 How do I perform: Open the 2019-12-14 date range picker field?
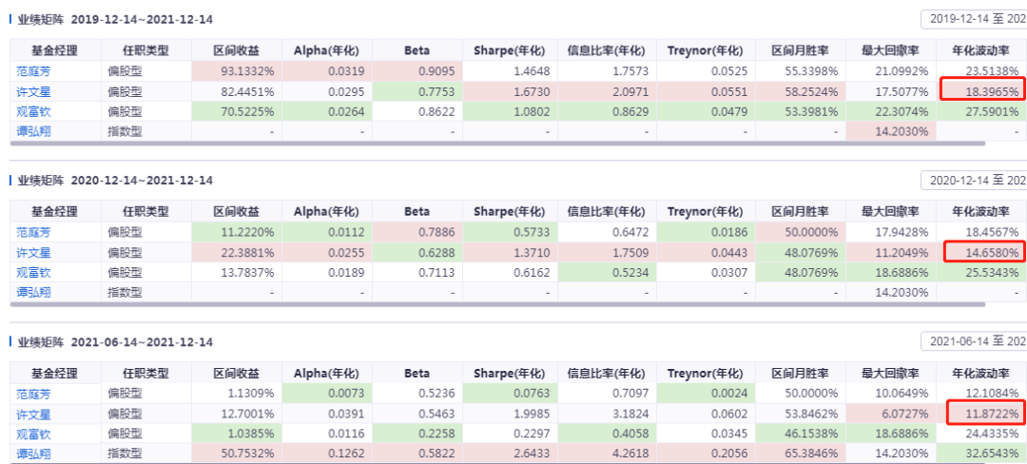(x=974, y=19)
